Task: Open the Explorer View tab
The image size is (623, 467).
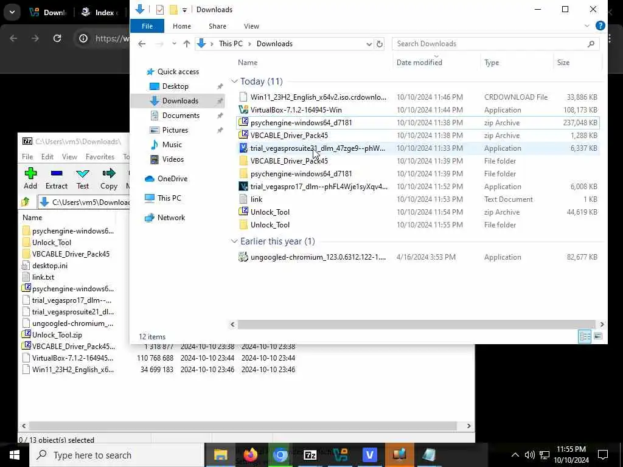Action: pyautogui.click(x=251, y=26)
